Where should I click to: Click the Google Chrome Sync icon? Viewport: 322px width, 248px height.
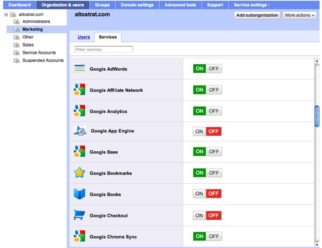[80, 236]
